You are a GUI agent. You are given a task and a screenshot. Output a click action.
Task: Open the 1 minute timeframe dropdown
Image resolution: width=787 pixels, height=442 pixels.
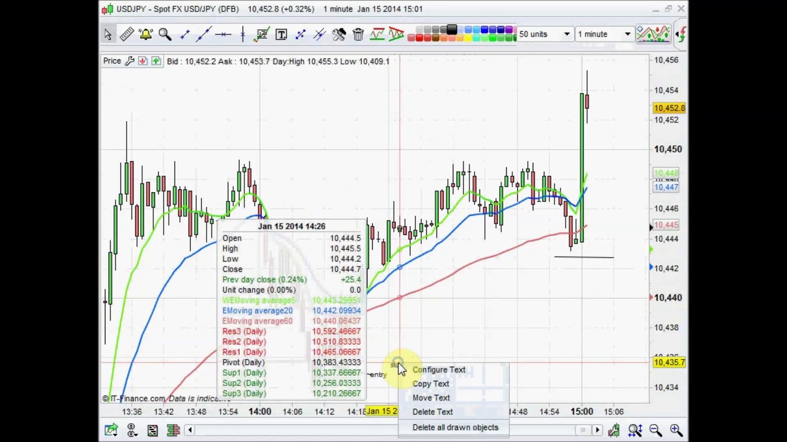point(604,34)
